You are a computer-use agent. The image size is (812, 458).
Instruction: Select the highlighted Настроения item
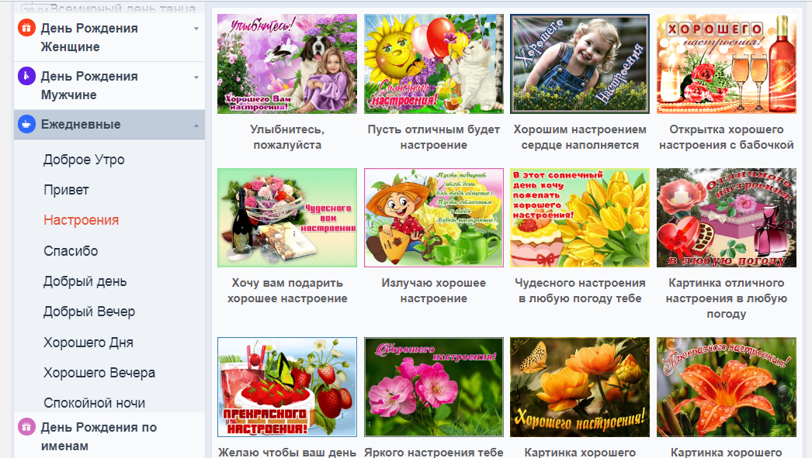(81, 220)
